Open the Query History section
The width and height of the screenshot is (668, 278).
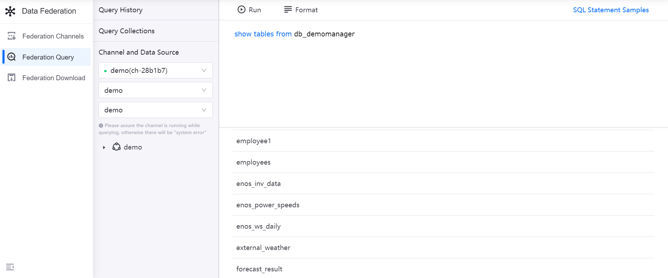(x=121, y=10)
